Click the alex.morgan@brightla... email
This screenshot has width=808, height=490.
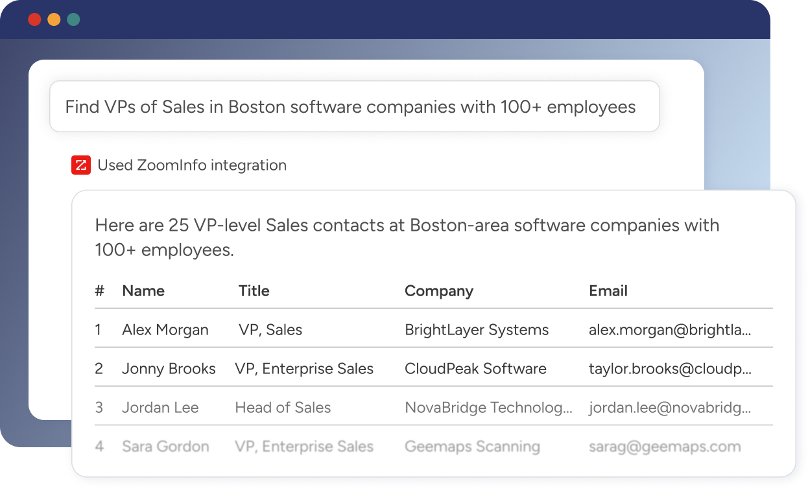point(670,330)
